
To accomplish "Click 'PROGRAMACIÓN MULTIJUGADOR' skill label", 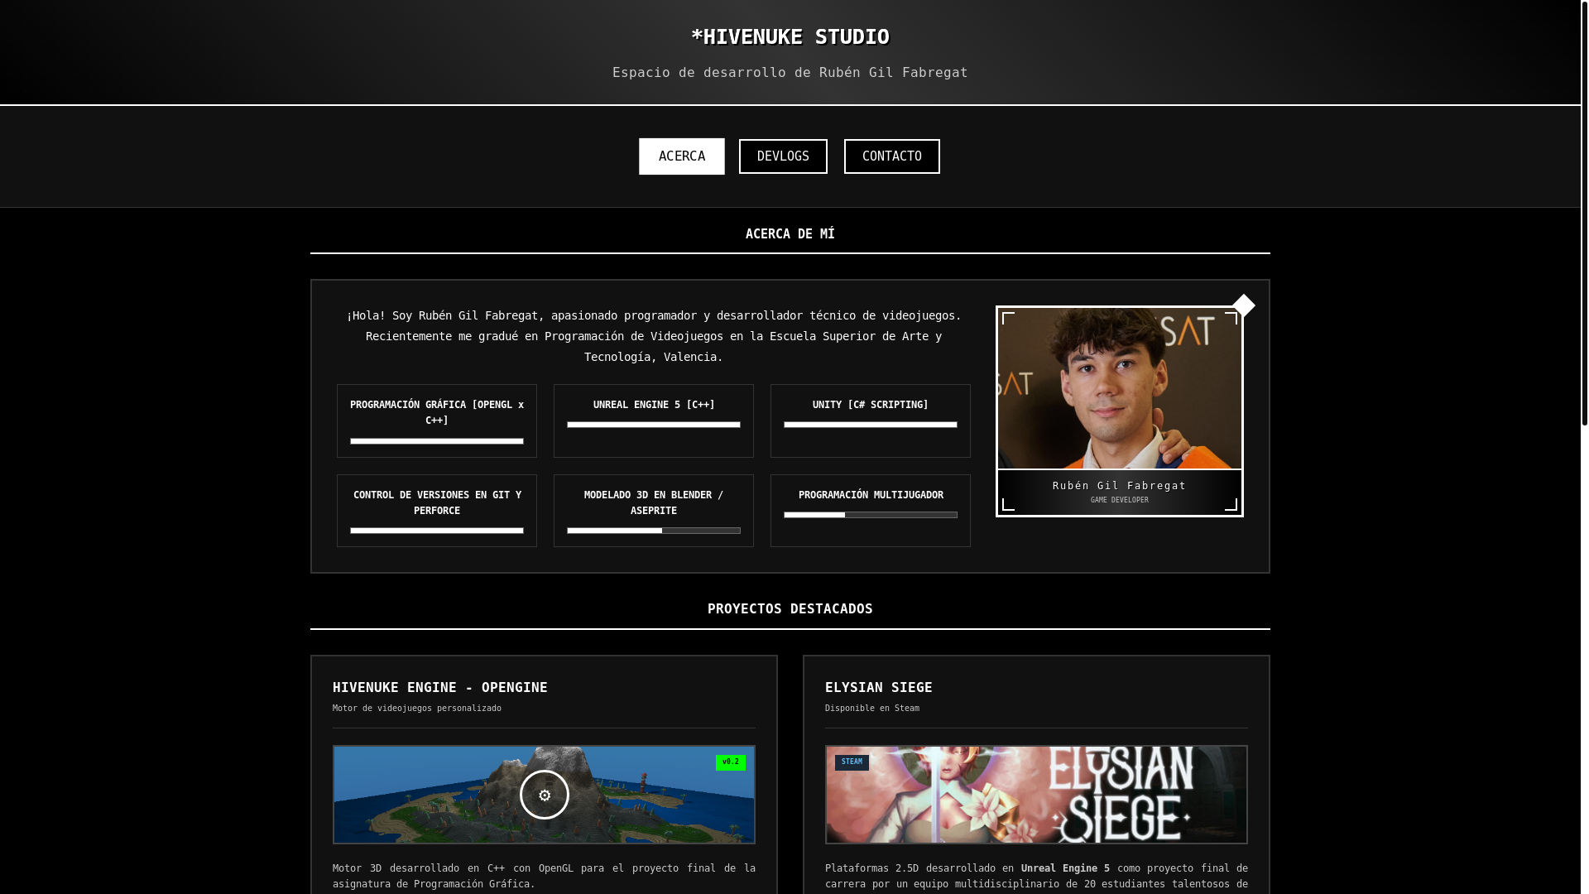I will (x=871, y=495).
